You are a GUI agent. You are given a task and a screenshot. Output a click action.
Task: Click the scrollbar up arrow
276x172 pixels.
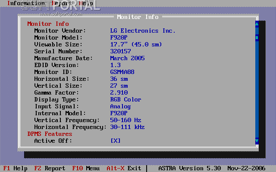point(257,24)
